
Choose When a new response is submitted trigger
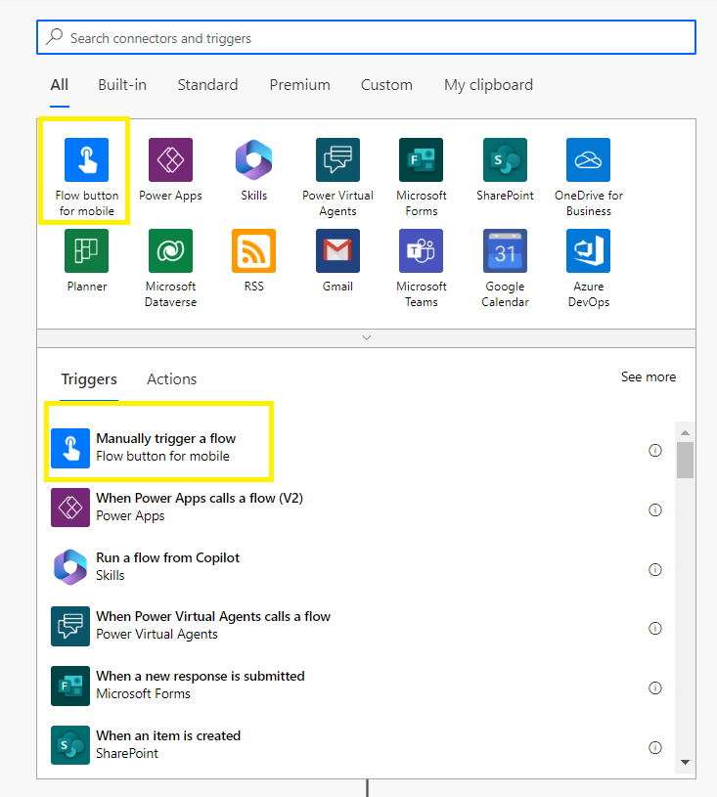tap(200, 685)
